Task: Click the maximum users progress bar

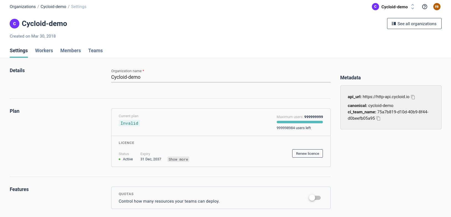Action: coord(300,122)
